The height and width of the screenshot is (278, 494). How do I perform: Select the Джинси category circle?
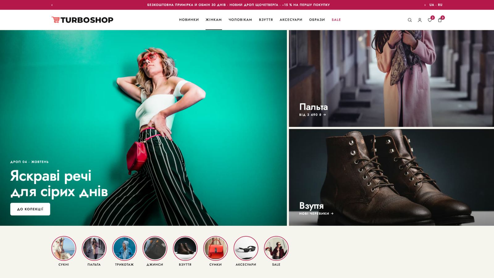(155, 248)
